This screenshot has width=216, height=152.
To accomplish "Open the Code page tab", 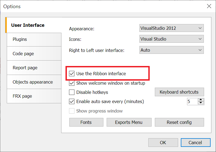I will [x=34, y=54].
